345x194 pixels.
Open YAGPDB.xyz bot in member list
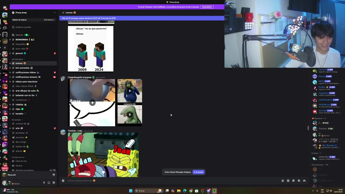point(326,105)
